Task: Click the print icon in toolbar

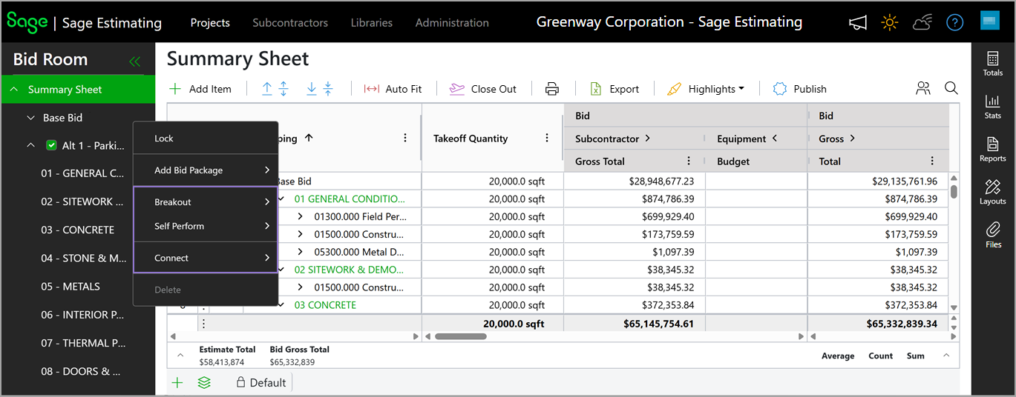Action: 552,89
